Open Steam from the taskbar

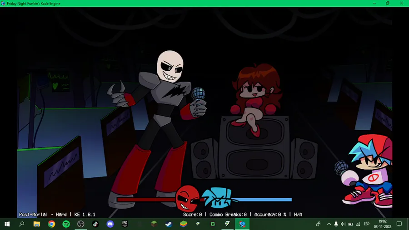click(x=169, y=224)
